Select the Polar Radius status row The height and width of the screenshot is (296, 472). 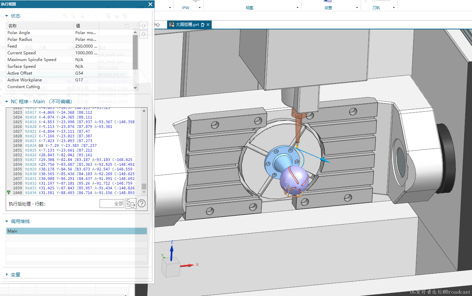[69, 39]
